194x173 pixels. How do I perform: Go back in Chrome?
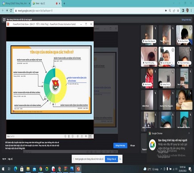pyautogui.click(x=3, y=10)
